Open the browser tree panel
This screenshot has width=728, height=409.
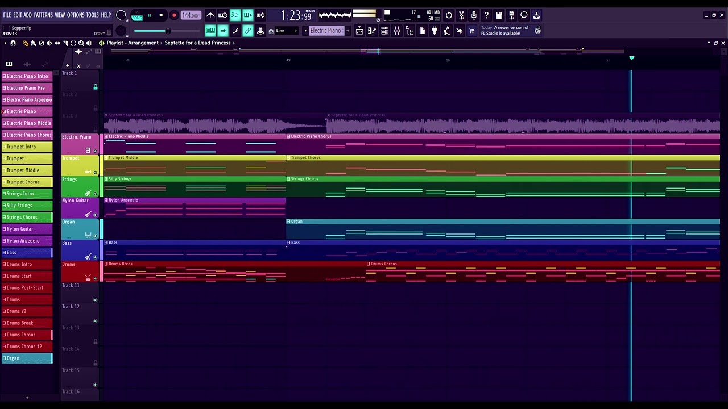pyautogui.click(x=409, y=31)
